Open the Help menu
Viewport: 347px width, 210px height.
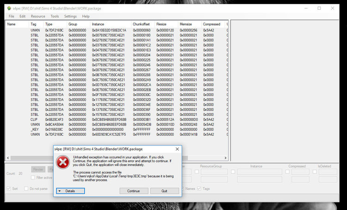[86, 16]
